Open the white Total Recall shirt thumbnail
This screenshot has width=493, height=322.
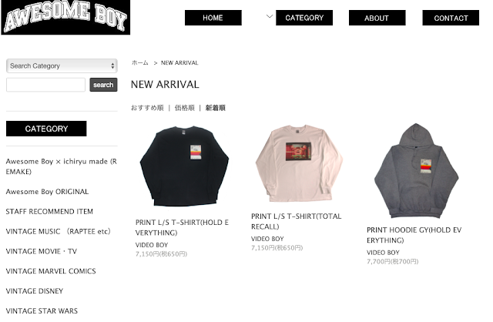point(299,163)
